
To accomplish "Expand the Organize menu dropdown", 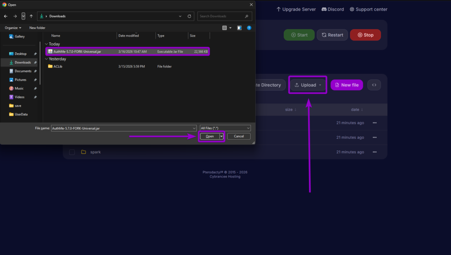I will tap(13, 27).
